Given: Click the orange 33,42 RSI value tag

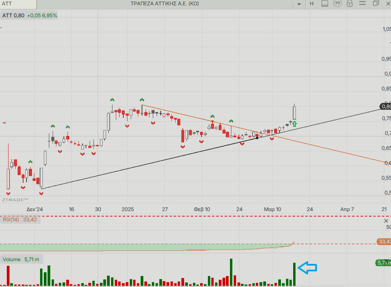Looking at the screenshot, I should tap(384, 242).
